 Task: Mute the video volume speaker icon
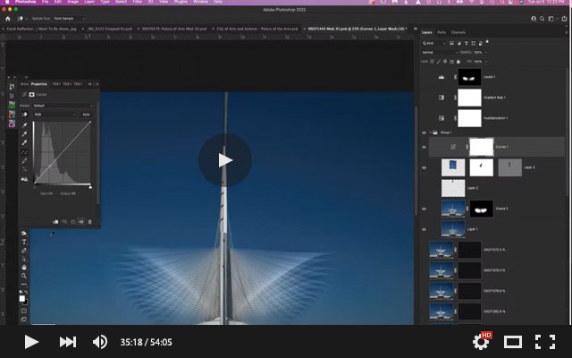pyautogui.click(x=99, y=342)
